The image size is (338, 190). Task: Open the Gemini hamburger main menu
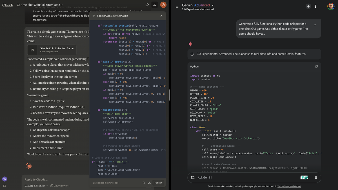[x=177, y=7]
